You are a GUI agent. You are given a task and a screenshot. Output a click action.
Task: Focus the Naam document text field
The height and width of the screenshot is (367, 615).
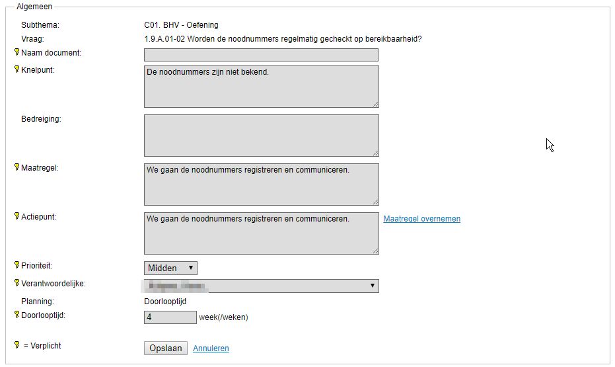(x=261, y=55)
